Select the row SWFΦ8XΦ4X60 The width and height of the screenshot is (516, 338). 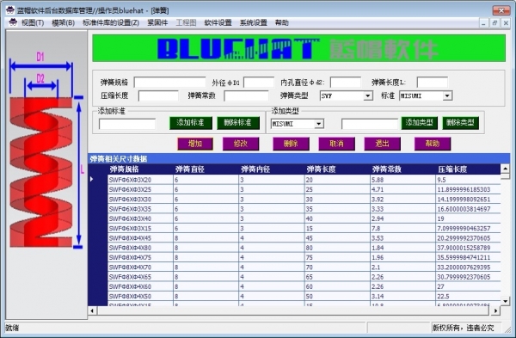click(x=304, y=286)
